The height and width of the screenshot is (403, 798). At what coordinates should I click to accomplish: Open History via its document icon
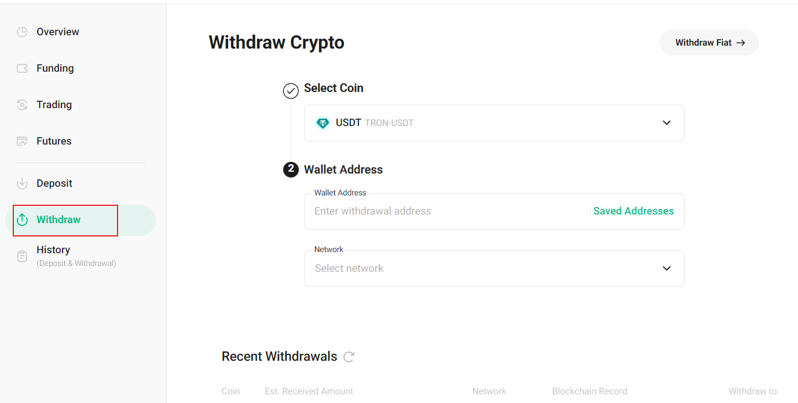(22, 256)
